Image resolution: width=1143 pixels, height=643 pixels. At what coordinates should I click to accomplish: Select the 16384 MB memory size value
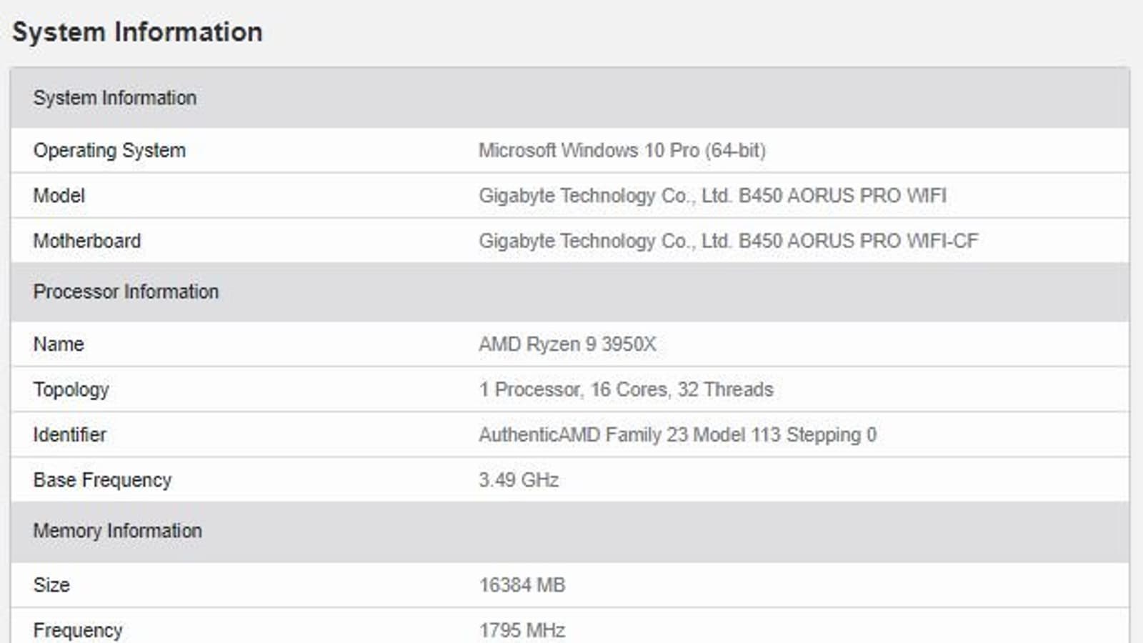[521, 585]
